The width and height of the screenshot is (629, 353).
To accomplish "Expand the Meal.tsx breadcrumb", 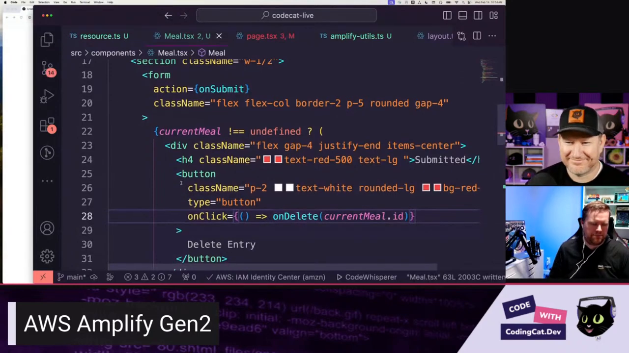I will 167,52.
